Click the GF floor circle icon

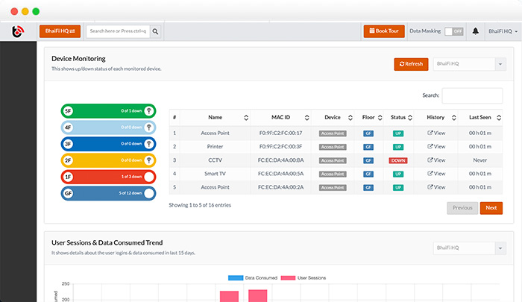tap(149, 193)
